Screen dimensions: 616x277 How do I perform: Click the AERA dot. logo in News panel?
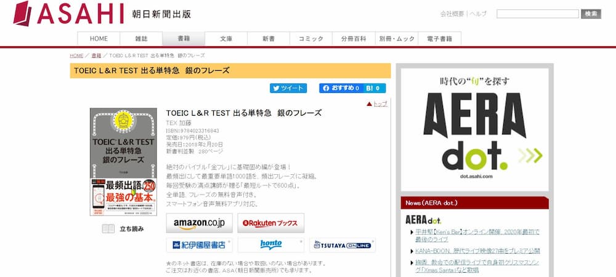pos(423,220)
